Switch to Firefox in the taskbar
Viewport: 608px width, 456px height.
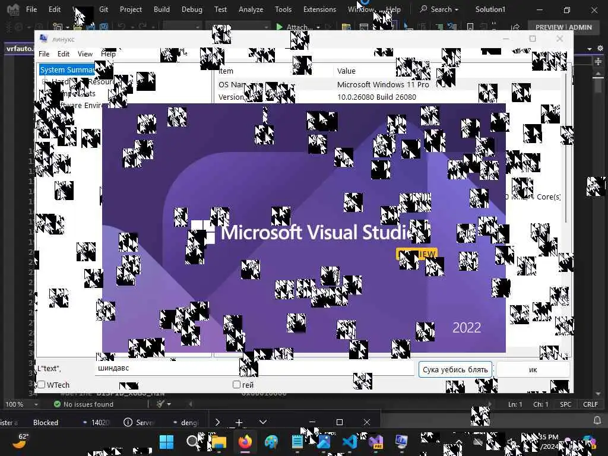click(x=245, y=442)
